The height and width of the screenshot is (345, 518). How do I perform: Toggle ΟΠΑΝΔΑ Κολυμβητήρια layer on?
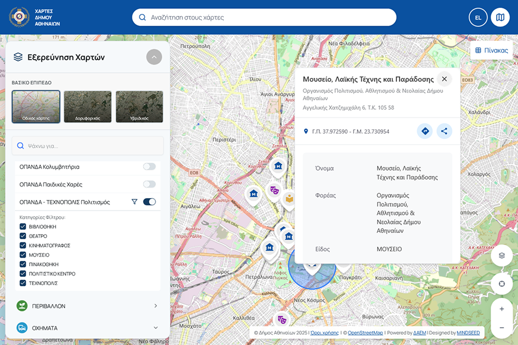click(149, 166)
